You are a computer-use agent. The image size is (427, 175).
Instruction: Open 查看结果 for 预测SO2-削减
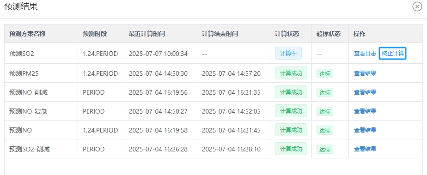click(x=365, y=149)
